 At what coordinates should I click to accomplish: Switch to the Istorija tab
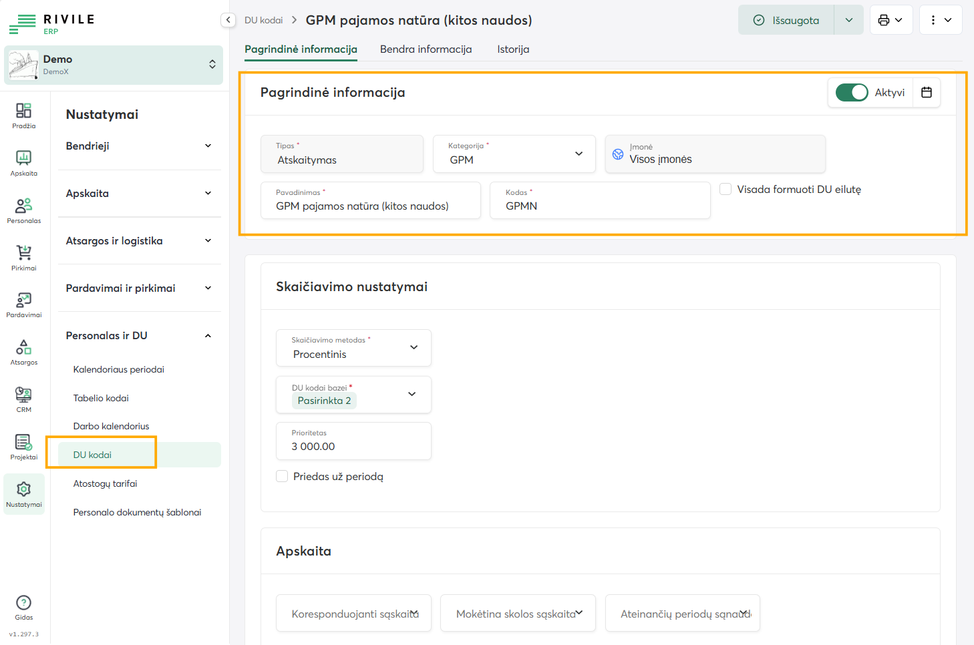tap(513, 49)
